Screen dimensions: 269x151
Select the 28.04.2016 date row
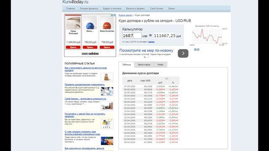pos(151,102)
